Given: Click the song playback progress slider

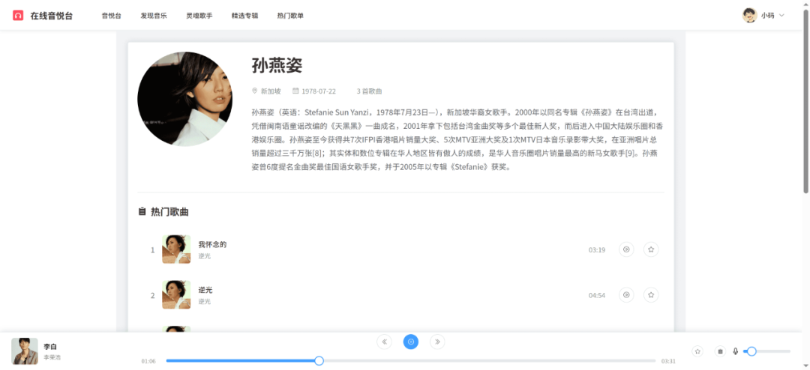Looking at the screenshot, I should pos(411,361).
